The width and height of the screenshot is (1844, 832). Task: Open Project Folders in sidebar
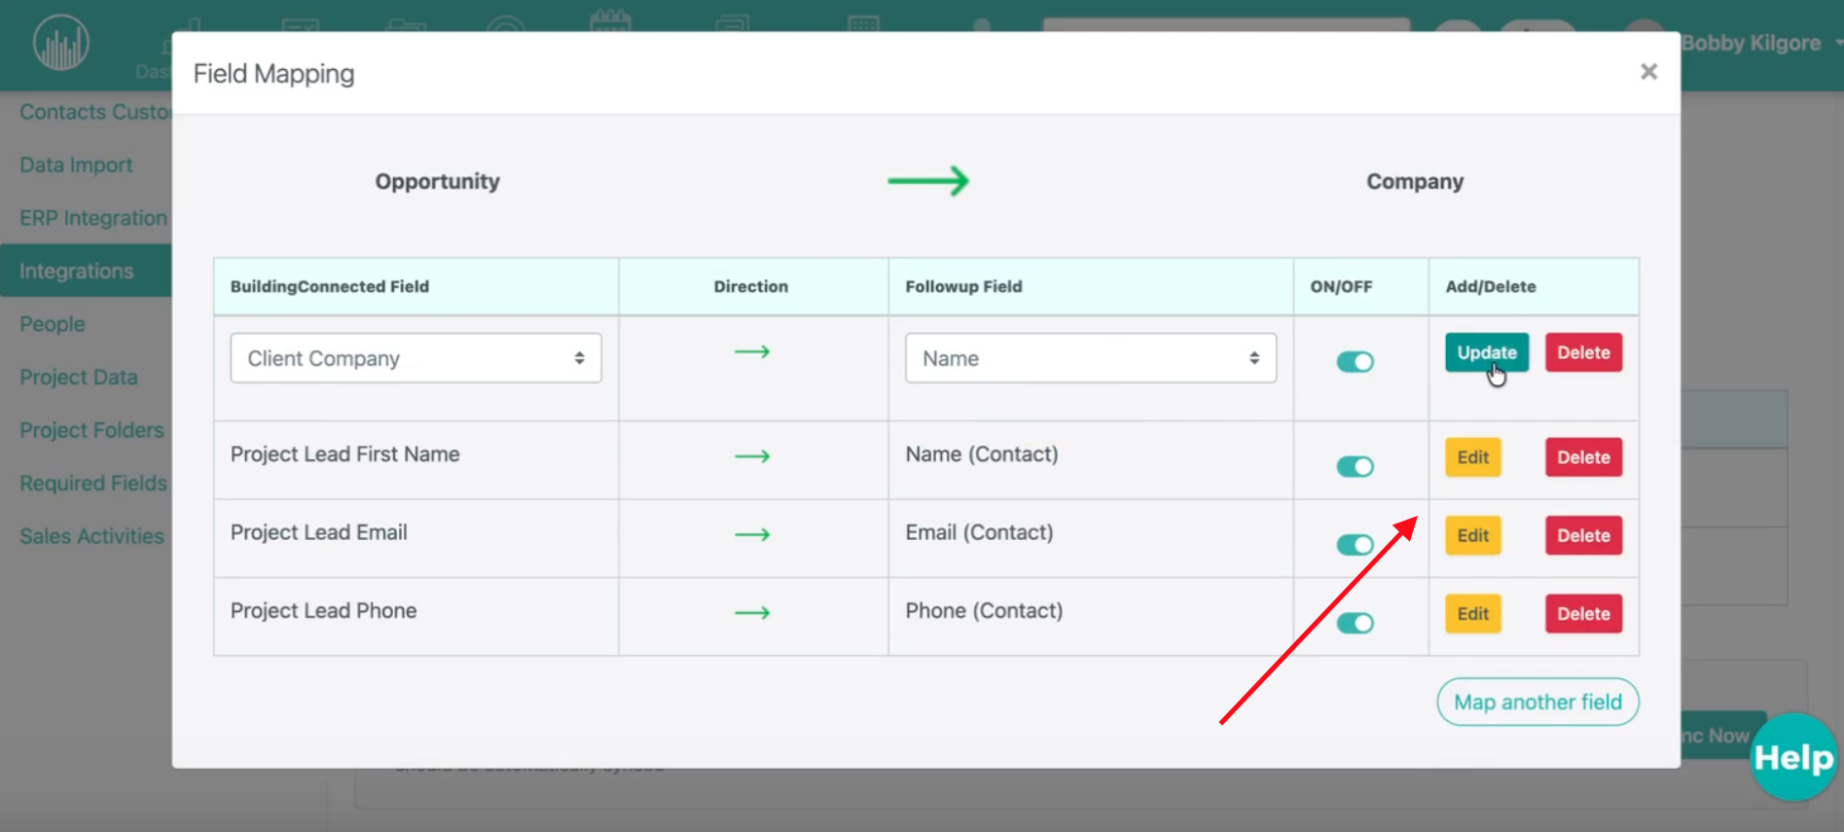point(91,430)
